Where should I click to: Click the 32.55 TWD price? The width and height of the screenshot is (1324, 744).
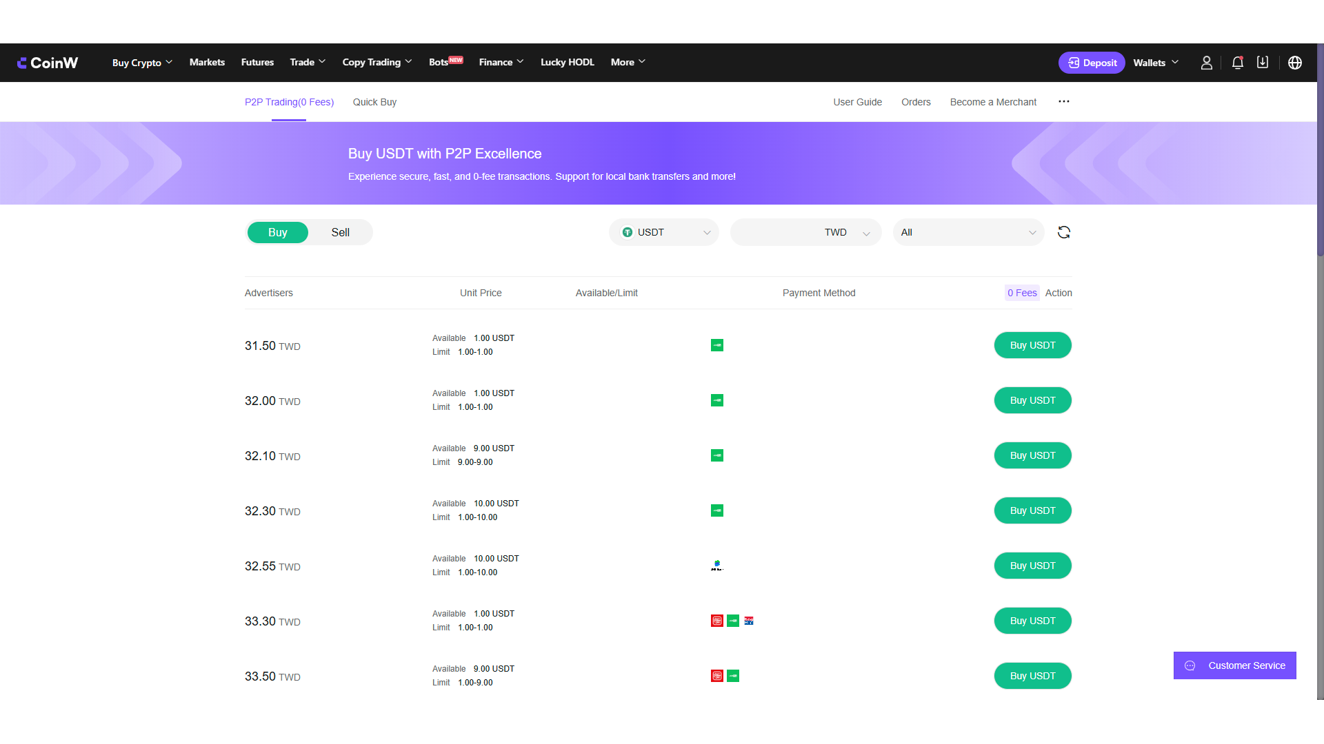pos(272,566)
